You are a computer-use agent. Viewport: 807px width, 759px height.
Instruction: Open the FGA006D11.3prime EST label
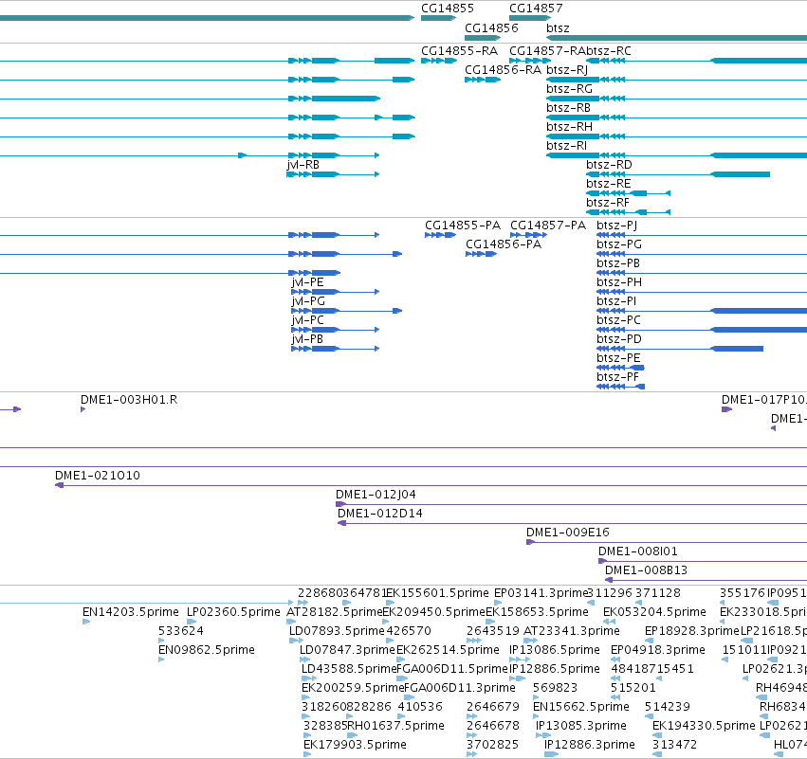click(460, 688)
